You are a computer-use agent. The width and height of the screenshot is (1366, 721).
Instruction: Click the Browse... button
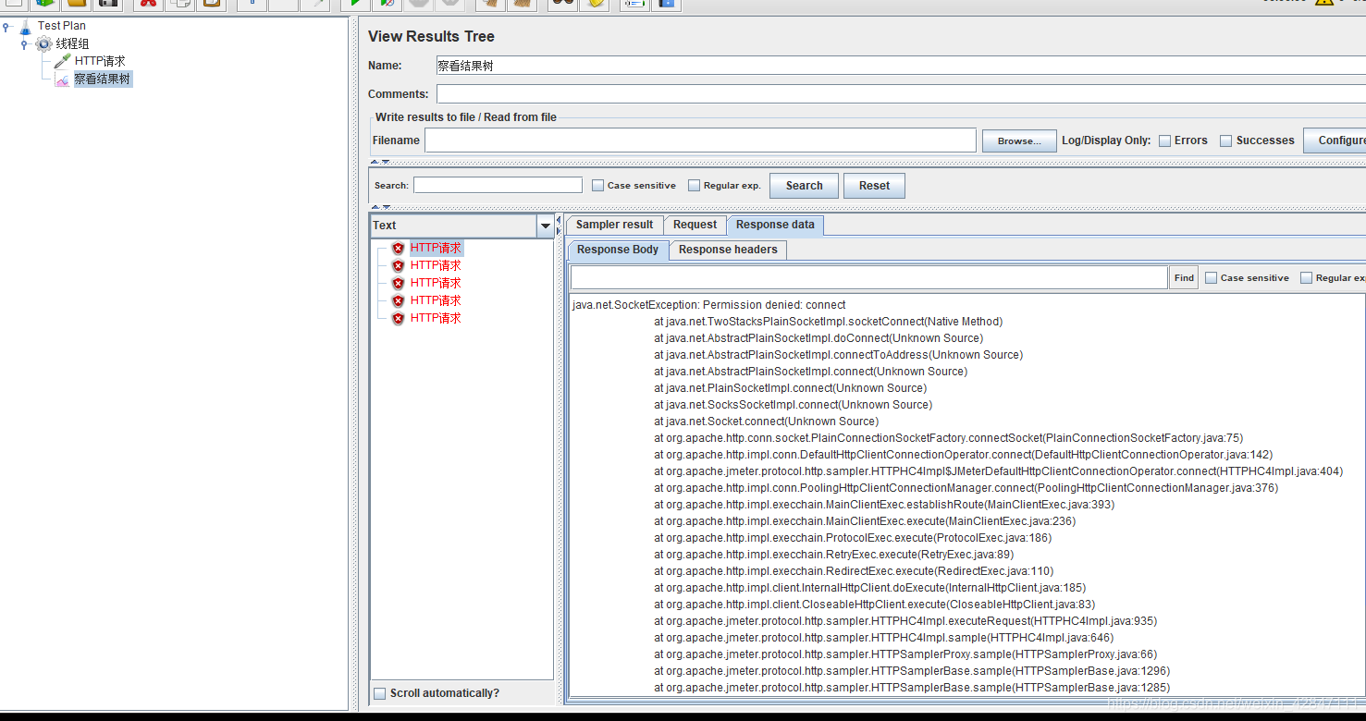coord(1019,141)
